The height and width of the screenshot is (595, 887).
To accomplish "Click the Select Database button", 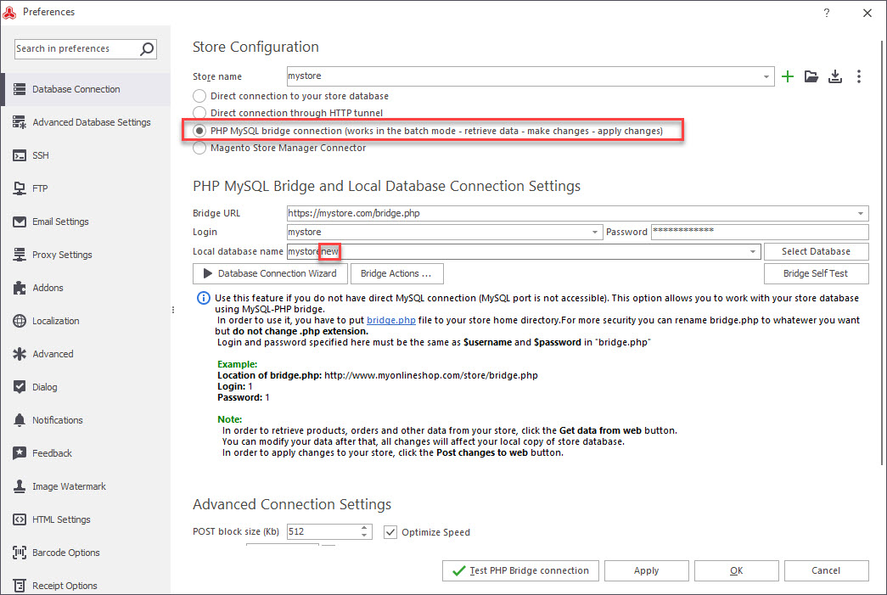I will click(816, 252).
